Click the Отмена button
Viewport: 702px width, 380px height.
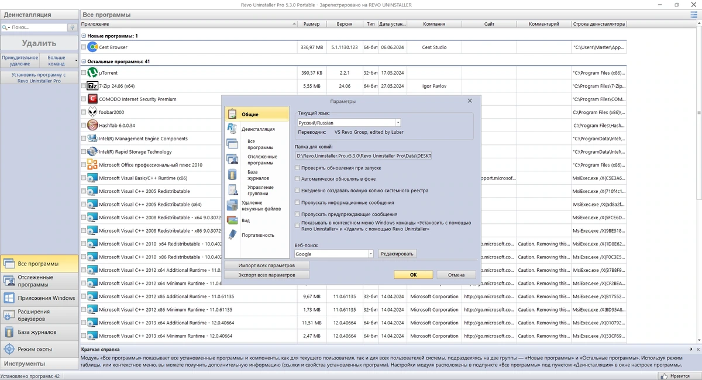click(456, 275)
